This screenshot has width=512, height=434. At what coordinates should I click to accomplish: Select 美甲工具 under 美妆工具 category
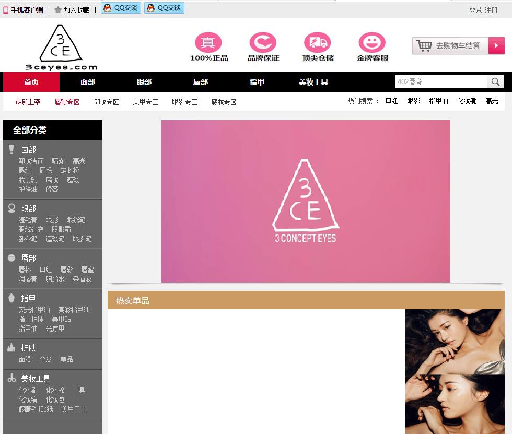(74, 409)
